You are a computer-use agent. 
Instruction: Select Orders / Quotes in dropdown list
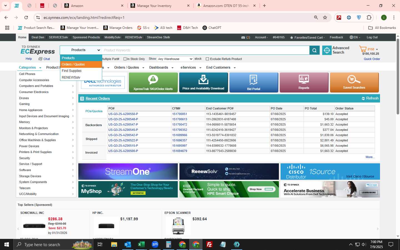coord(81,64)
